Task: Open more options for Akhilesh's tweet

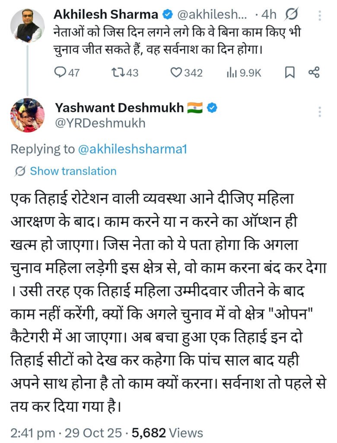Action: [x=320, y=15]
